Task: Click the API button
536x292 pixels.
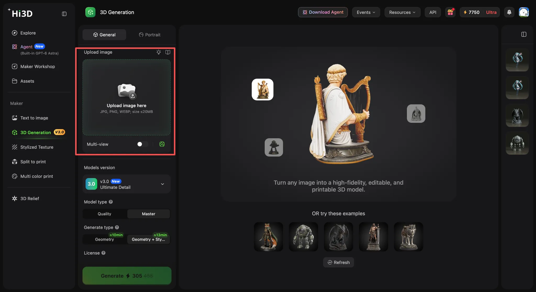Action: 433,12
